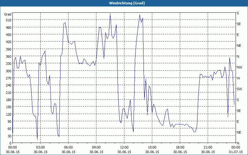Viewport: 248px width, 155px height.
Task: Click the 00:00 label above 01.07.15
Action: tap(236, 148)
